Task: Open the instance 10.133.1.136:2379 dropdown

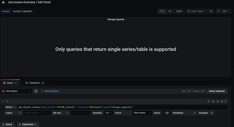Action: pyautogui.click(x=23, y=11)
